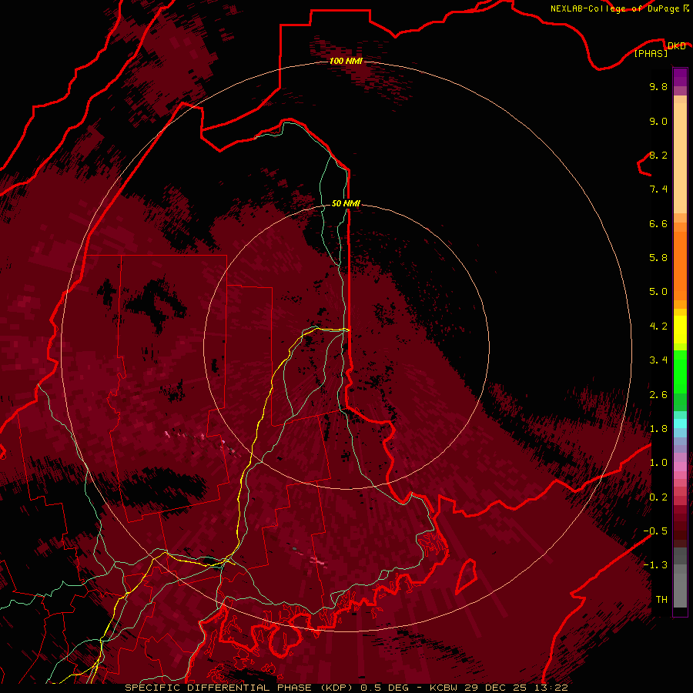Click the 7.4 scale value
The image size is (693, 693).
tap(658, 189)
